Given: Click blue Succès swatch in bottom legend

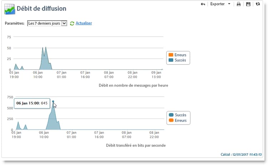Looking at the screenshot, I should click(171, 115).
